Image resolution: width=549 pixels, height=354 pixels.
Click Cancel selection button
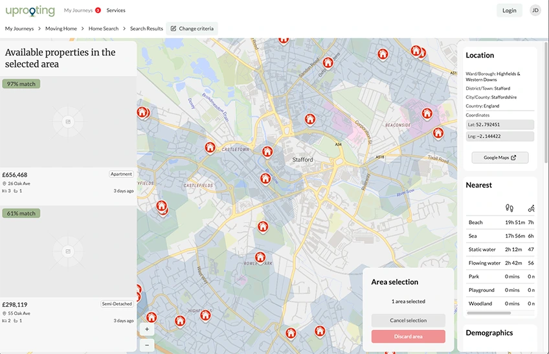[408, 320]
